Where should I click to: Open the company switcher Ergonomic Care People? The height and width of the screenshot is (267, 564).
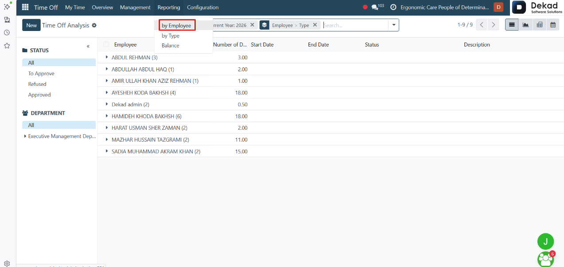[x=445, y=7]
